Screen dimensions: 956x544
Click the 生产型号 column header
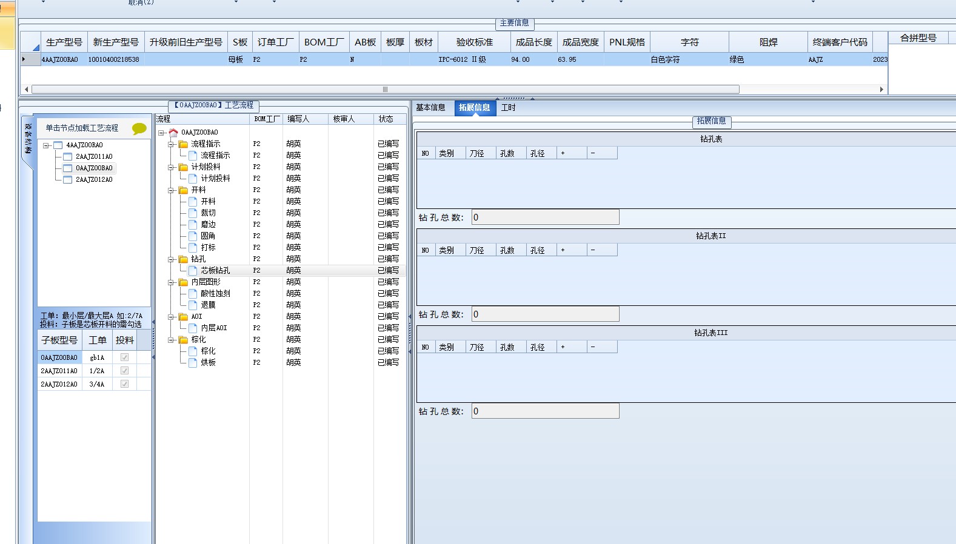64,42
